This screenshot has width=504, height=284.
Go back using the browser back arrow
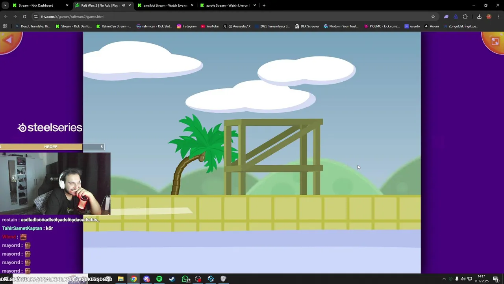6,17
